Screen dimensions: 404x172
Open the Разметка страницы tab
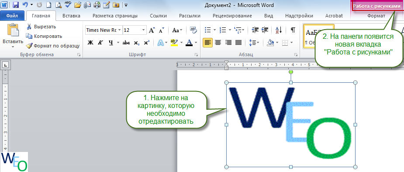(115, 16)
